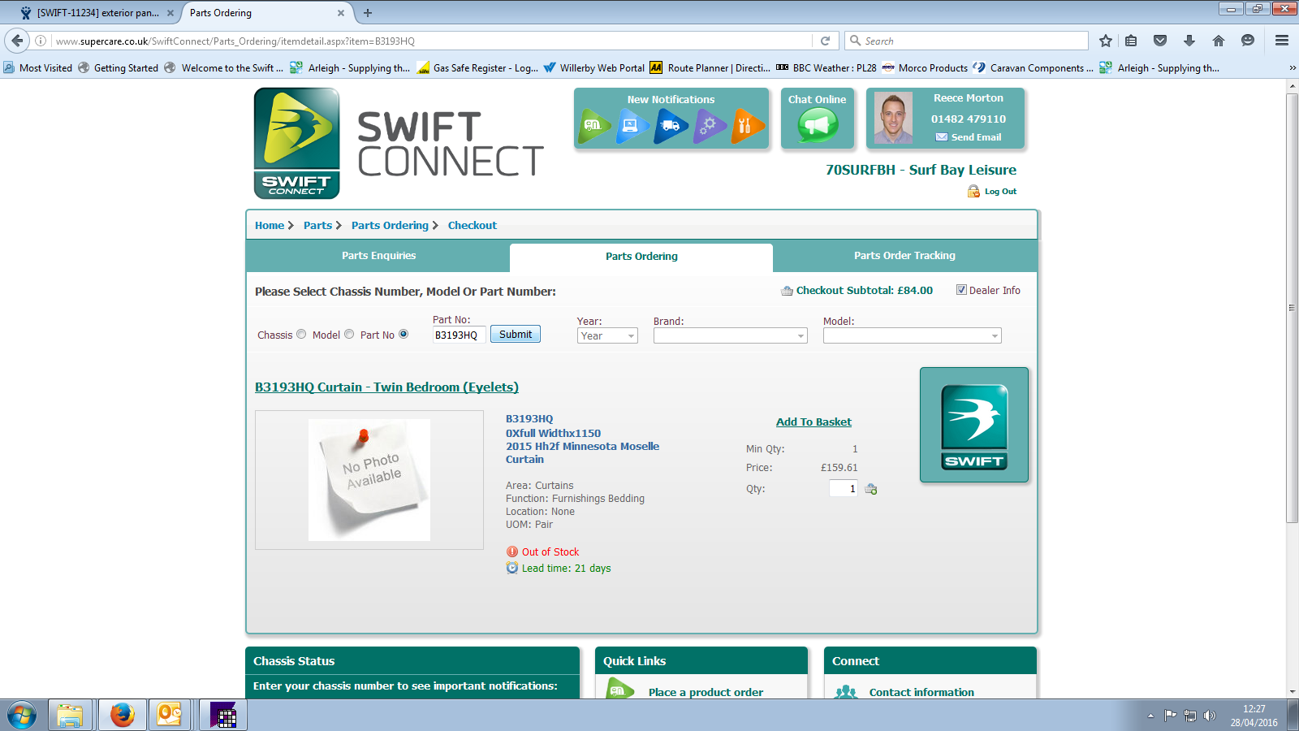Open the purple gears notification icon
The width and height of the screenshot is (1299, 731).
[710, 127]
